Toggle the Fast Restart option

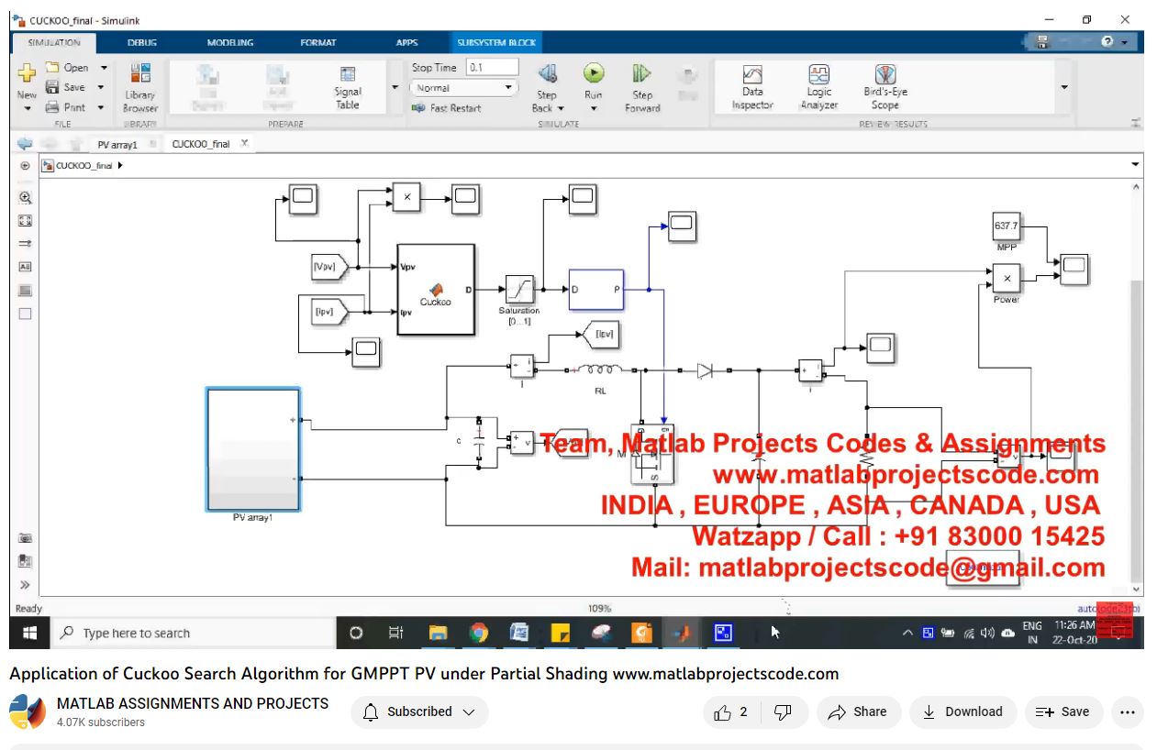click(447, 108)
